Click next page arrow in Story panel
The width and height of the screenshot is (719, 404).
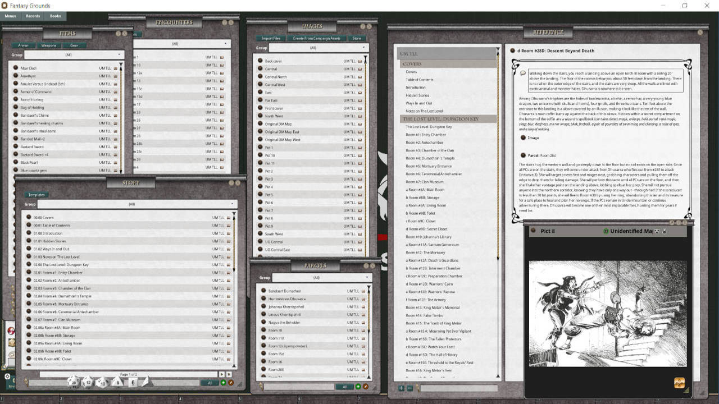[222, 374]
